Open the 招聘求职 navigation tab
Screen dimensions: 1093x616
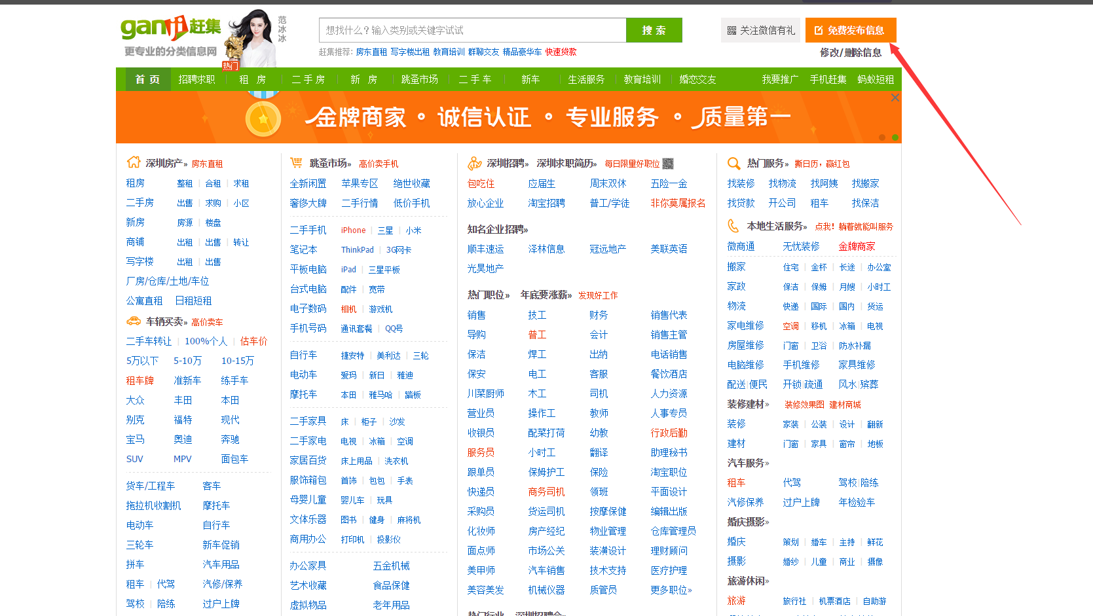[x=197, y=79]
